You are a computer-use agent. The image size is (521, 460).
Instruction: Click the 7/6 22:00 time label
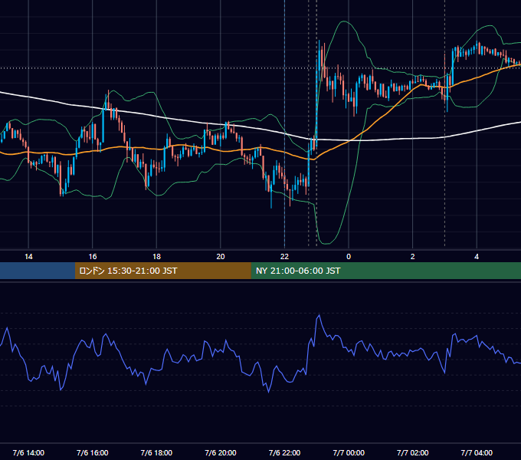(284, 452)
